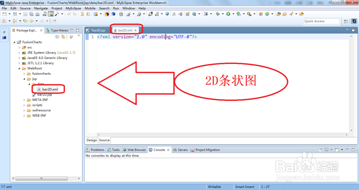Open Package Explorer view menu triangle
The image size is (359, 190).
pos(79,36)
